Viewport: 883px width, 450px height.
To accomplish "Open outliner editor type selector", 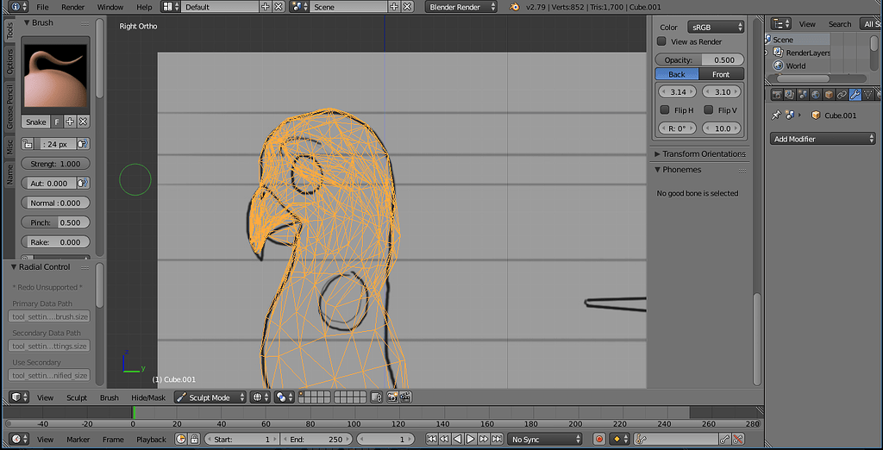I will (x=781, y=23).
